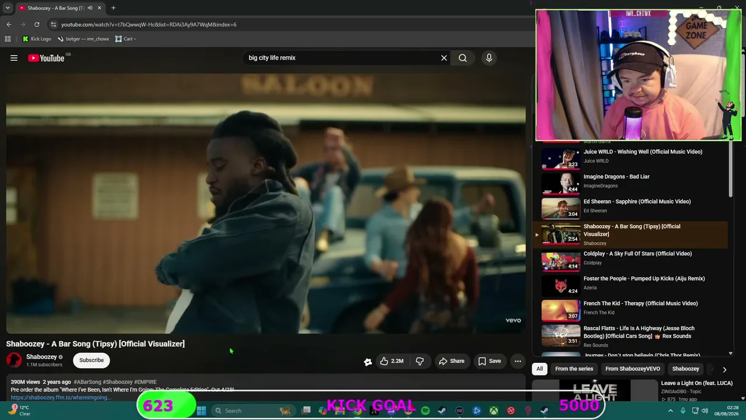Open the Cart bookmark
This screenshot has height=420, width=746.
click(x=125, y=39)
